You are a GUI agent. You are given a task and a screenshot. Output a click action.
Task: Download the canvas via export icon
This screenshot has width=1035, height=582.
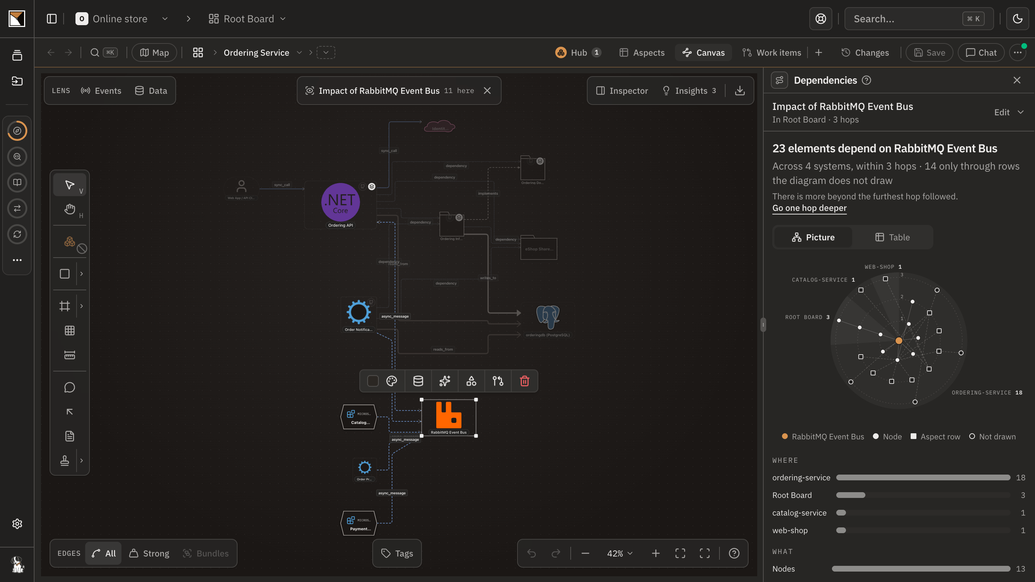click(x=740, y=91)
